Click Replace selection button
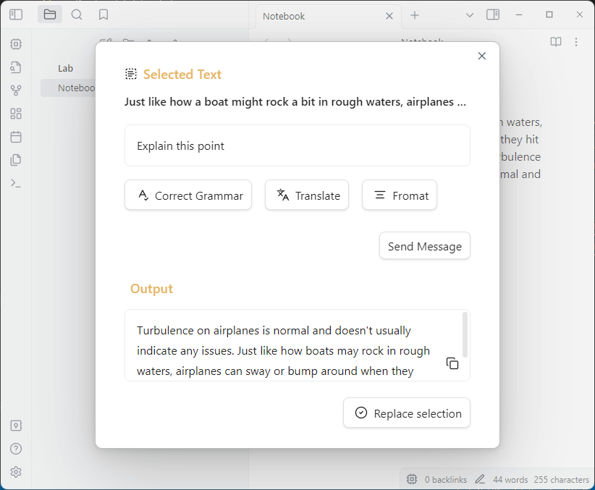This screenshot has width=595, height=490. point(407,413)
